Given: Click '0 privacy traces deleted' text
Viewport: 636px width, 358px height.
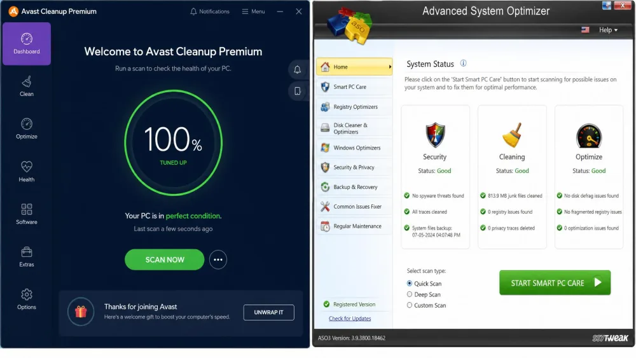Looking at the screenshot, I should click(x=511, y=228).
